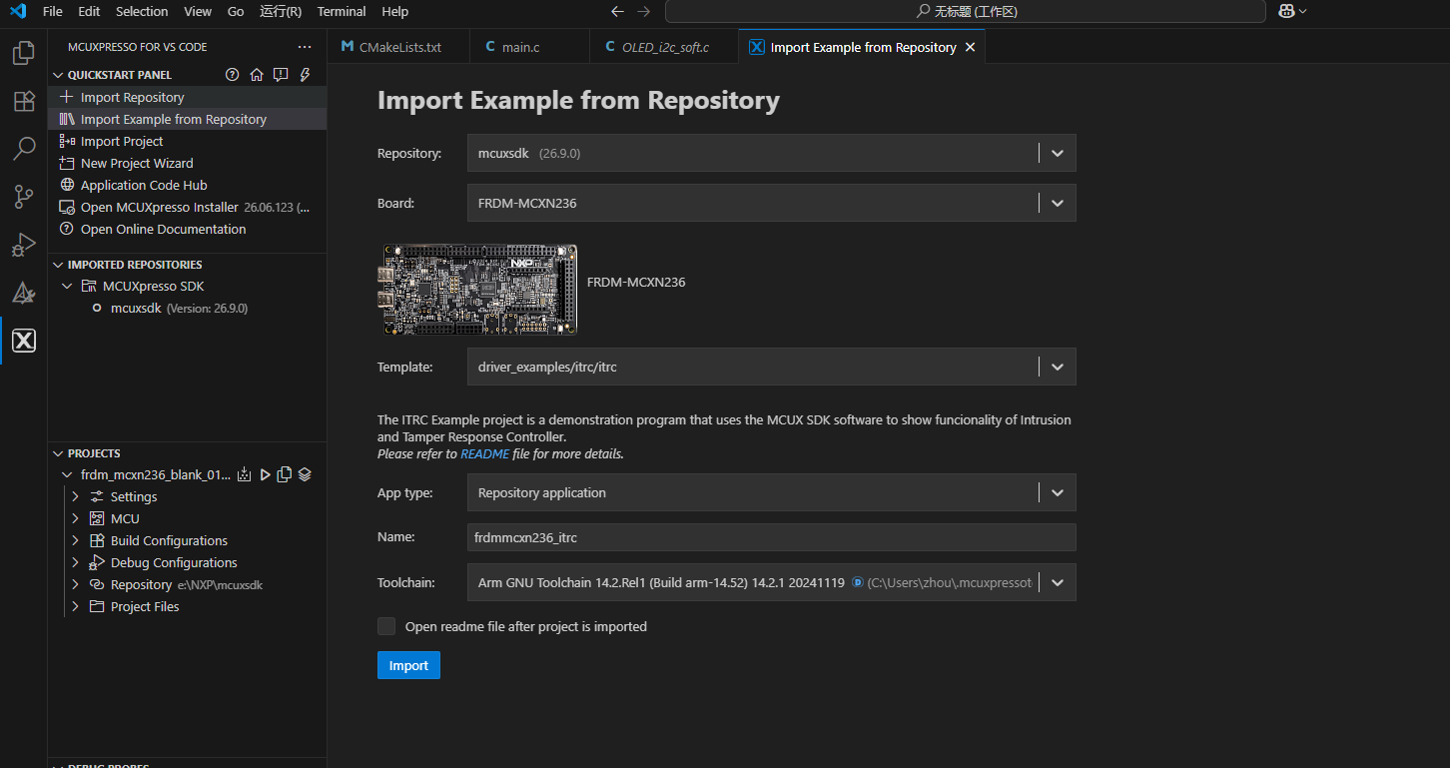Expand the Build Configurations node
The width and height of the screenshot is (1450, 768).
point(76,540)
